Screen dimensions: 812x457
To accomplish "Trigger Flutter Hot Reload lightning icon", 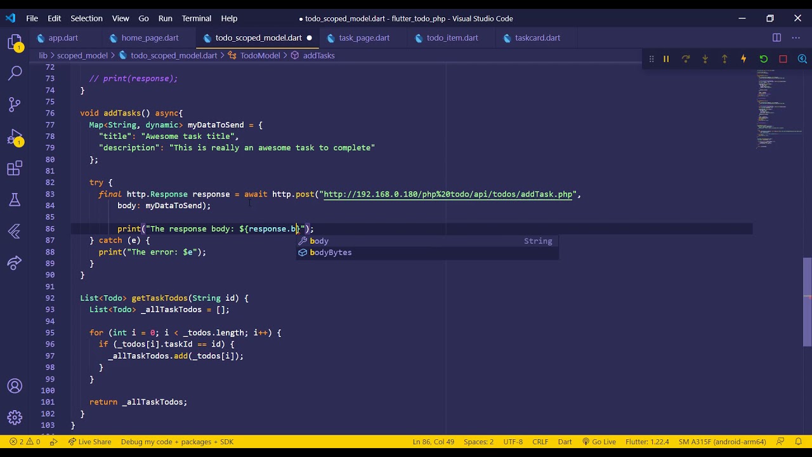I will (743, 59).
